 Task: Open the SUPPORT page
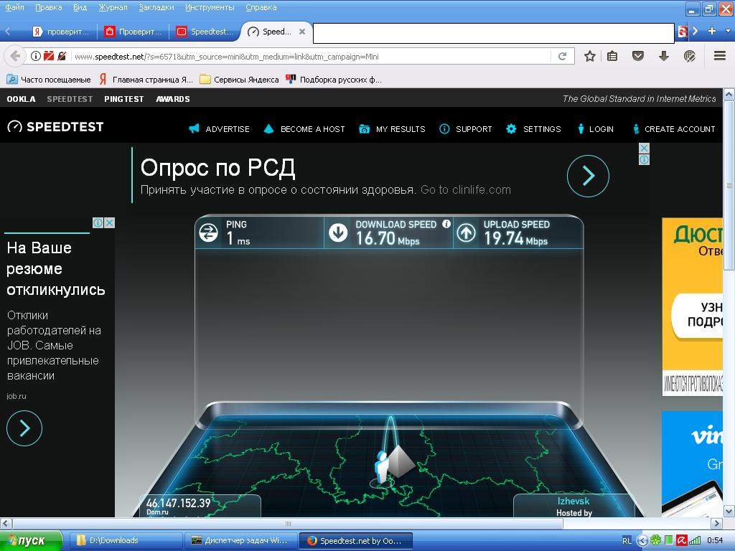pyautogui.click(x=465, y=129)
